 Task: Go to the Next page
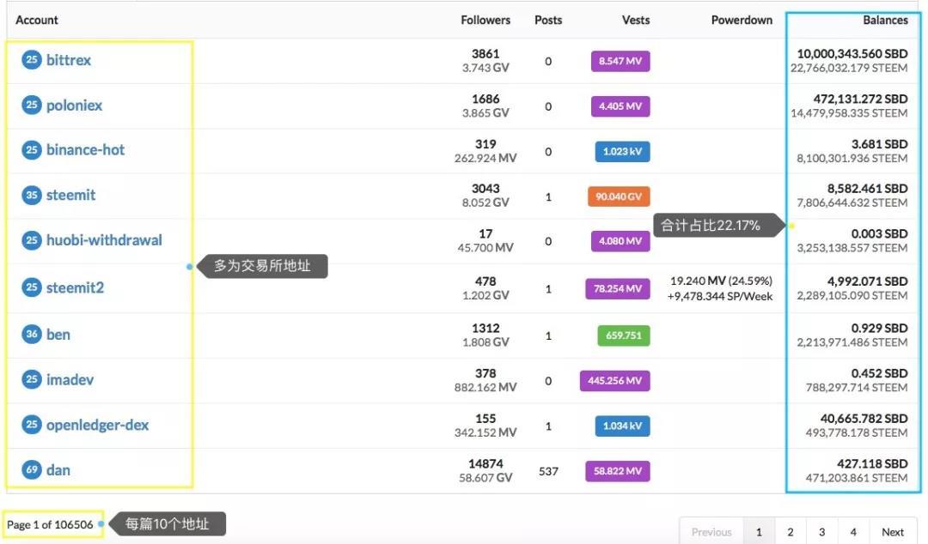(893, 532)
